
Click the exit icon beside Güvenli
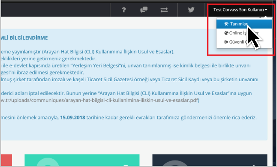click(x=226, y=42)
